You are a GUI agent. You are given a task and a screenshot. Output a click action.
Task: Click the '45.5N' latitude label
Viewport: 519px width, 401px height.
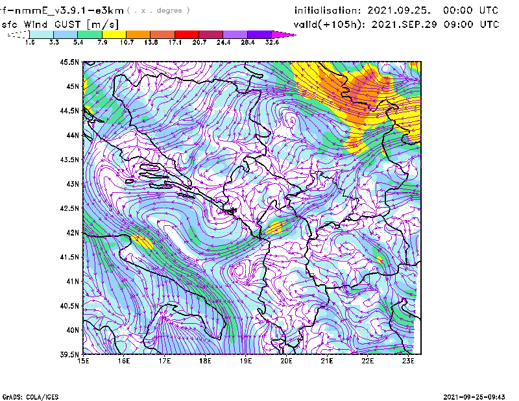click(x=69, y=62)
